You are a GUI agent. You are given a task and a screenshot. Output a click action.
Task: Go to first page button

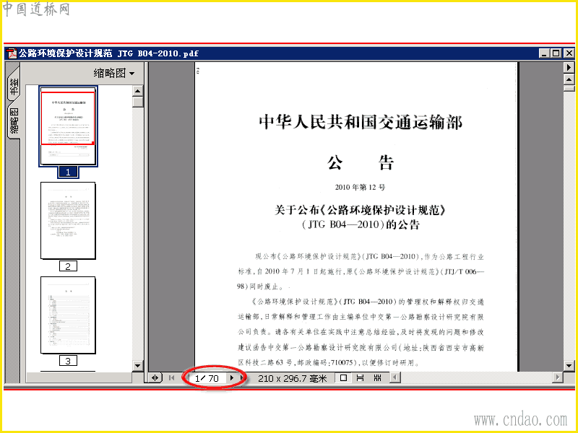[171, 377]
